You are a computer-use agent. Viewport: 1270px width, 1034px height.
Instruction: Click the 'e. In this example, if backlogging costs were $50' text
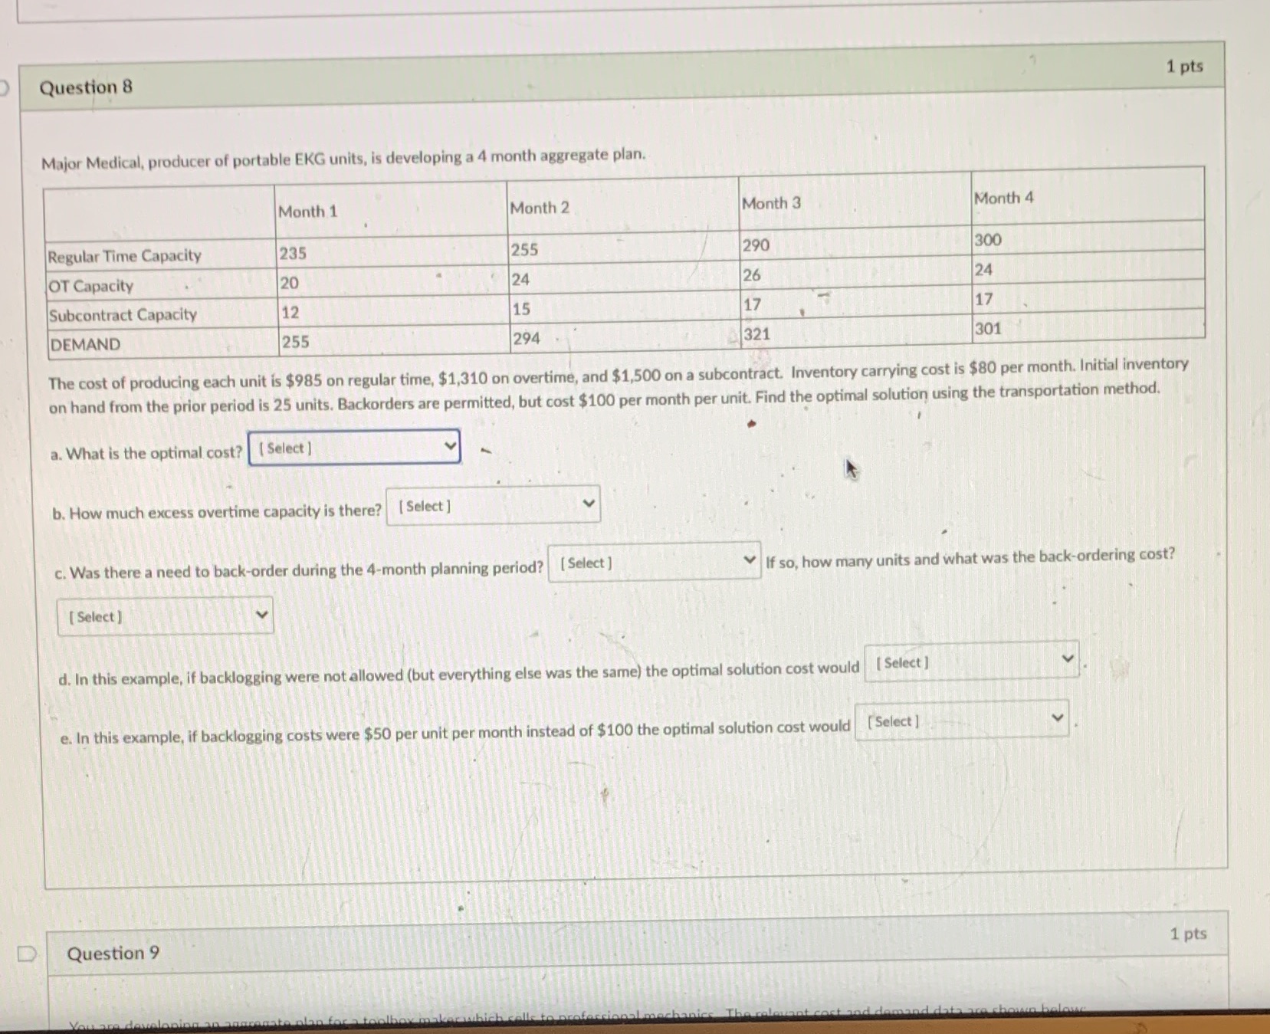(x=455, y=732)
